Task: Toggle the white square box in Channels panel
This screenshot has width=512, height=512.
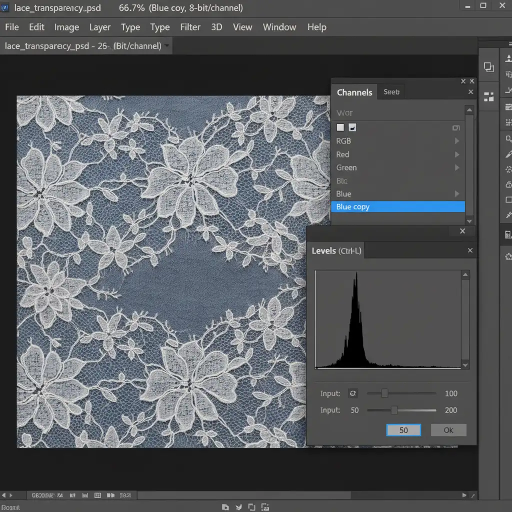Action: [x=340, y=128]
